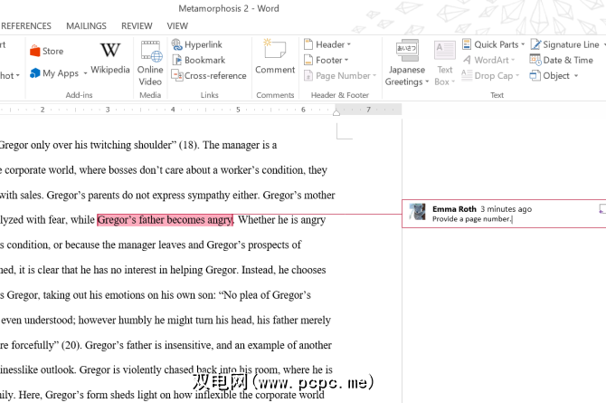The height and width of the screenshot is (403, 606).
Task: Expand the Object dropdown arrow
Action: (576, 75)
